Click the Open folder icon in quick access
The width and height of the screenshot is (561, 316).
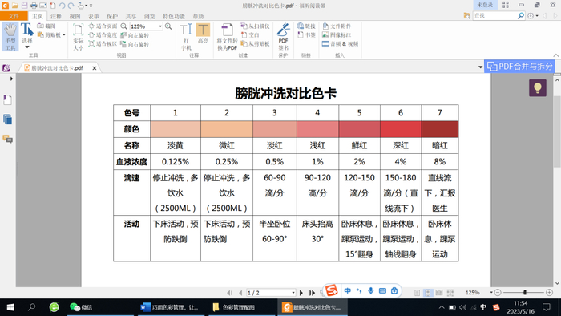pos(14,6)
